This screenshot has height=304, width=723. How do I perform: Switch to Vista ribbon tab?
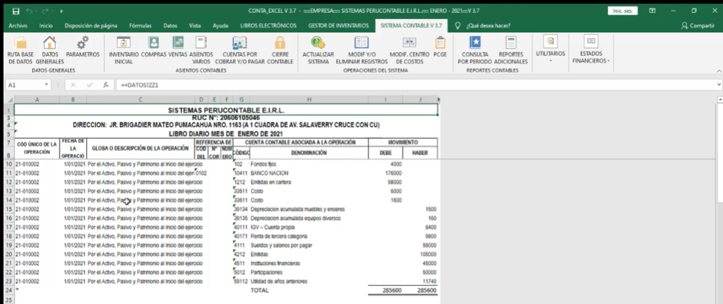[195, 26]
